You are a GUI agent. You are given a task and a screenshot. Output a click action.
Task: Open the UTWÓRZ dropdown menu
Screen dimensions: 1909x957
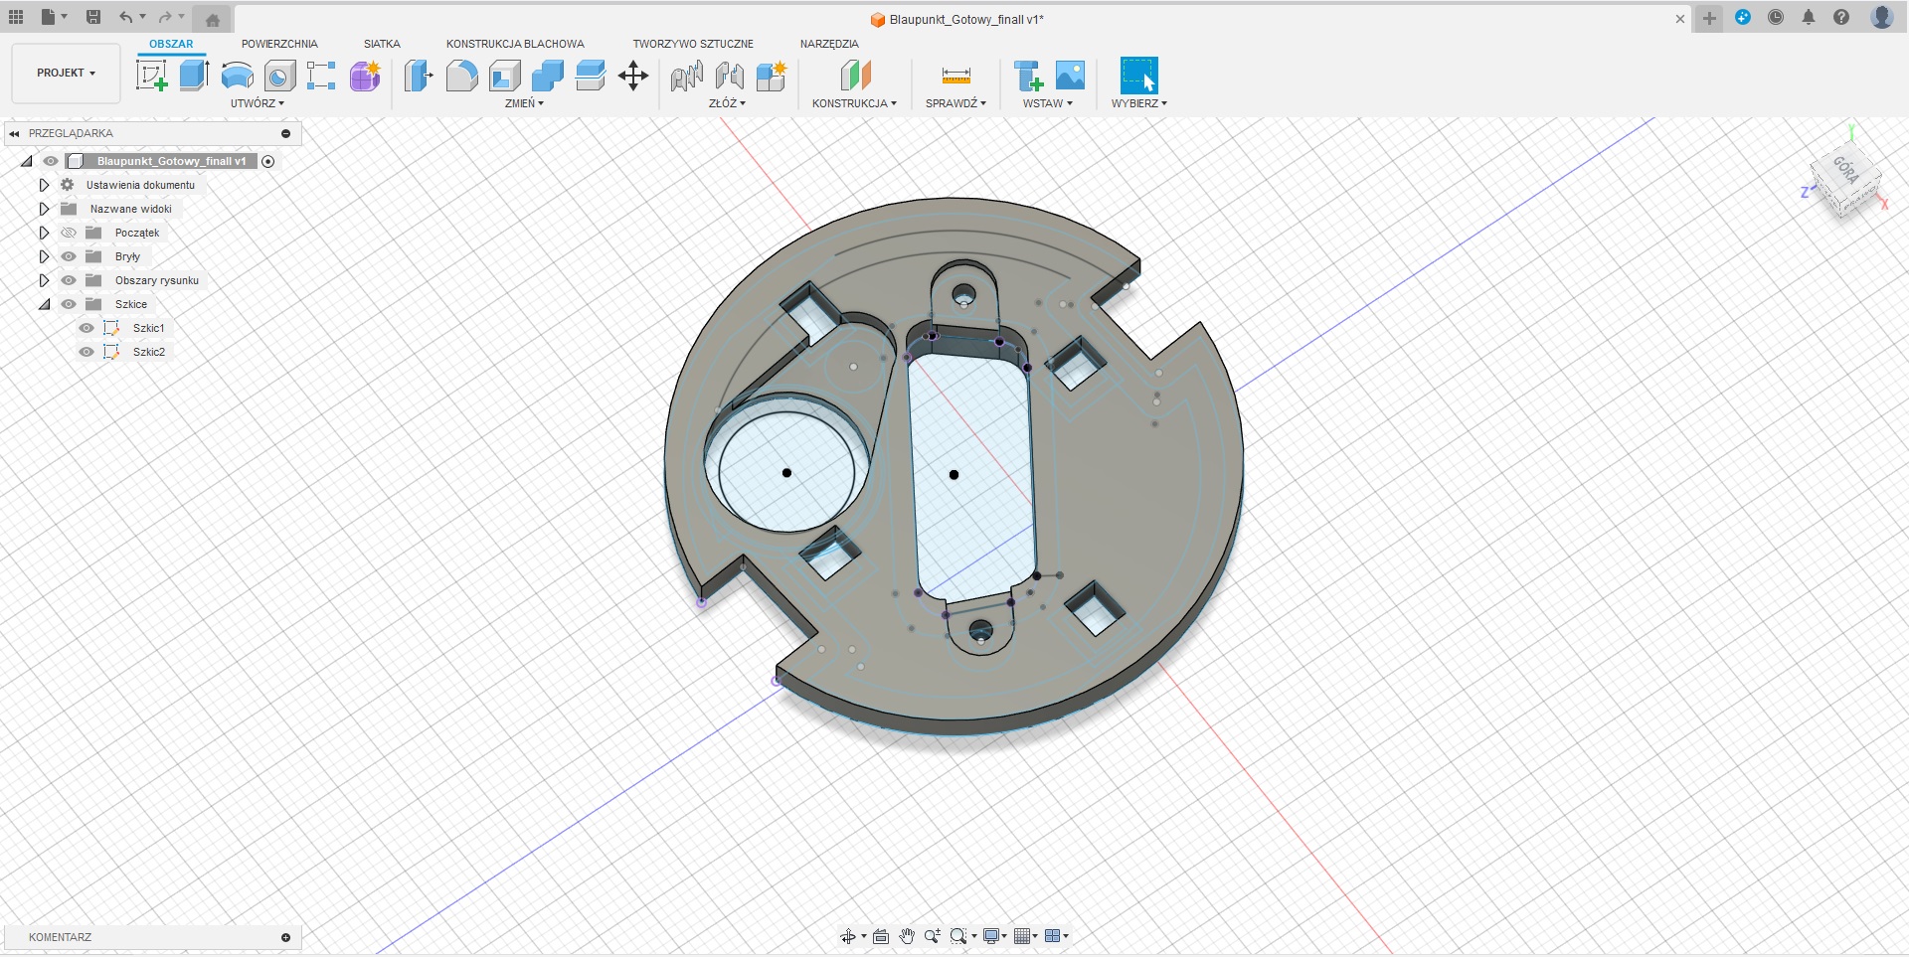(258, 103)
